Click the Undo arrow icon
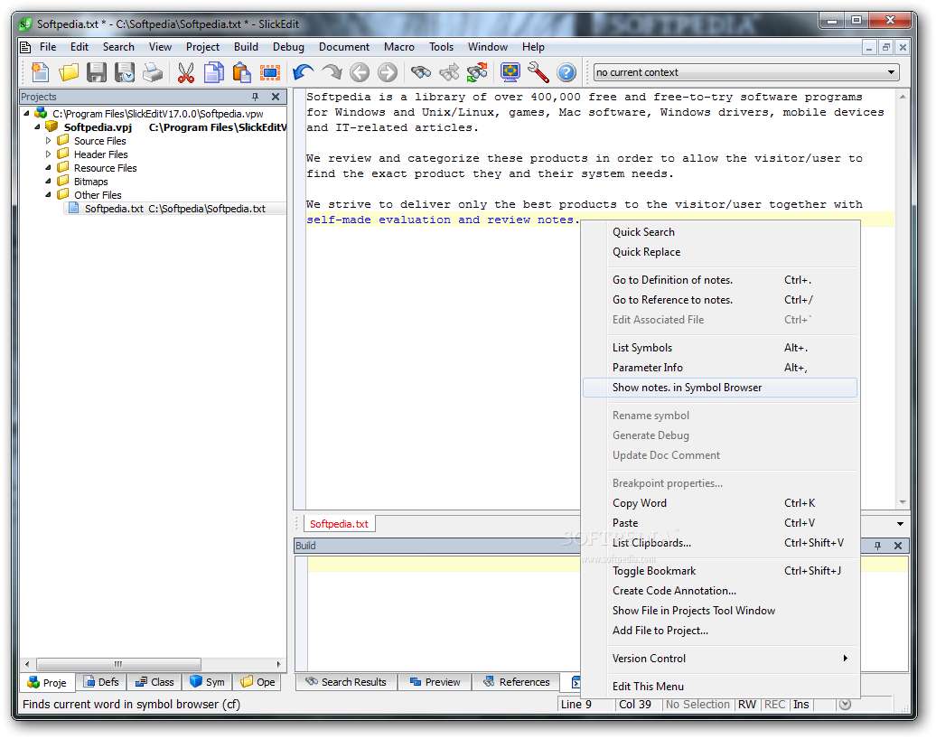Viewport: 936px width, 739px height. pos(304,72)
